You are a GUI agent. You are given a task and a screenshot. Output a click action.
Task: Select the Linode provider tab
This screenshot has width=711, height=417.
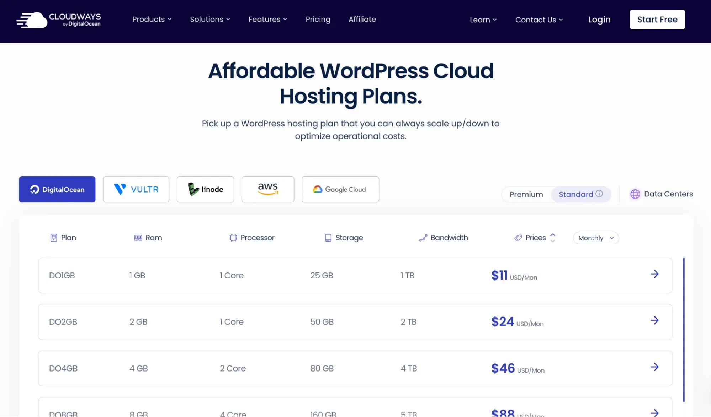tap(205, 189)
